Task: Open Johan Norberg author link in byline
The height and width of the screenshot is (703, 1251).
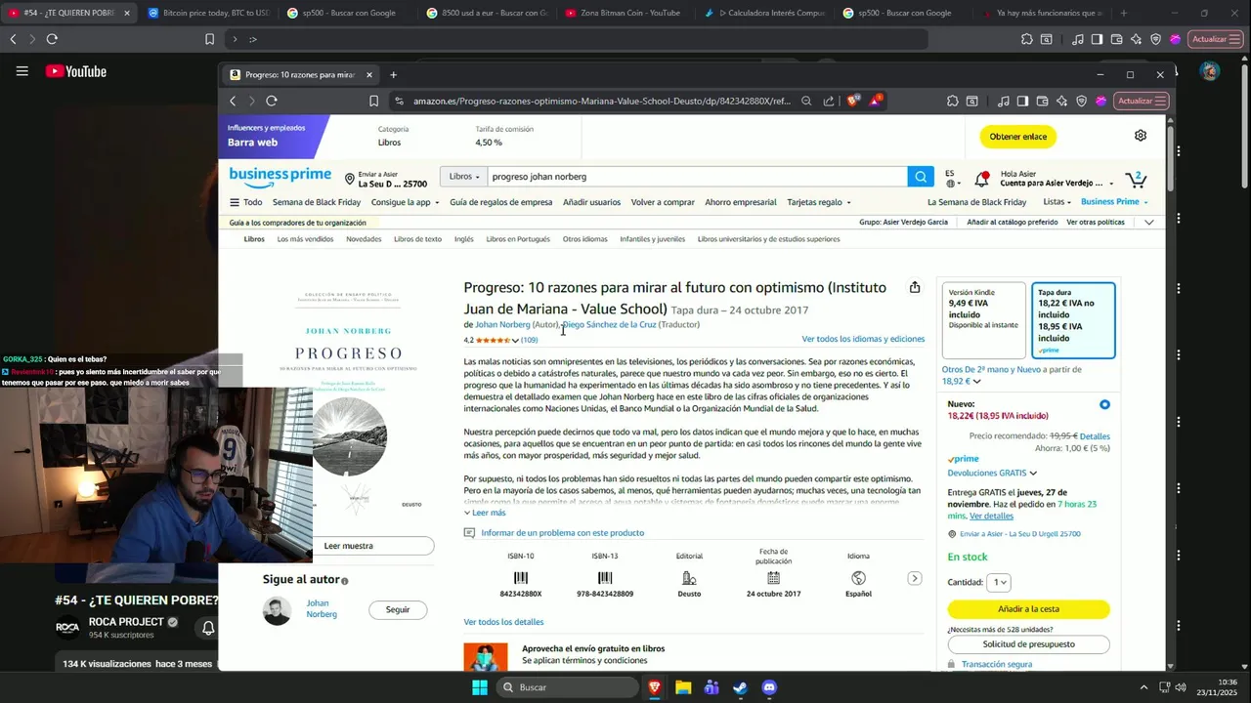Action: coord(502,324)
